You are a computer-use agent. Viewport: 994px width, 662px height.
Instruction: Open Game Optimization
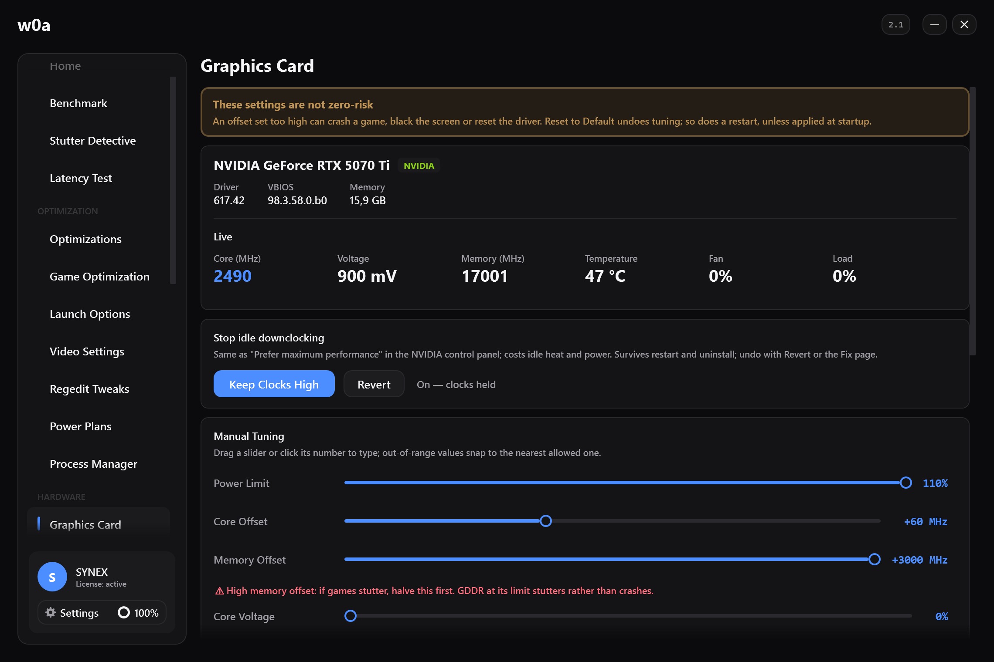click(100, 277)
